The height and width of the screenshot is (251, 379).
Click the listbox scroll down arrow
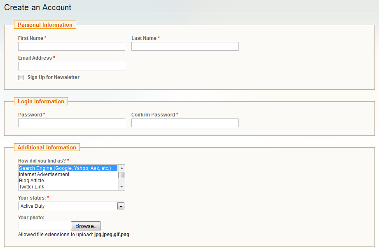click(x=122, y=187)
